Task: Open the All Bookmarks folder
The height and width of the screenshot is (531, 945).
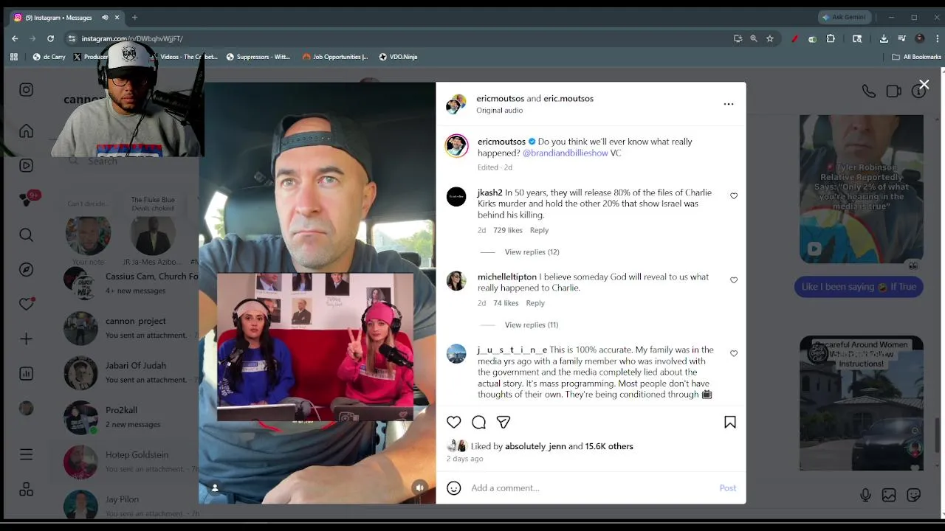Action: click(916, 57)
